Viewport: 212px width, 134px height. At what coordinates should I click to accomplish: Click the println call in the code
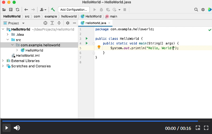(x=138, y=48)
